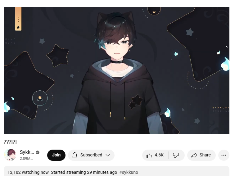The height and width of the screenshot is (176, 235).
Task: Click the Share text label
Action: [205, 155]
